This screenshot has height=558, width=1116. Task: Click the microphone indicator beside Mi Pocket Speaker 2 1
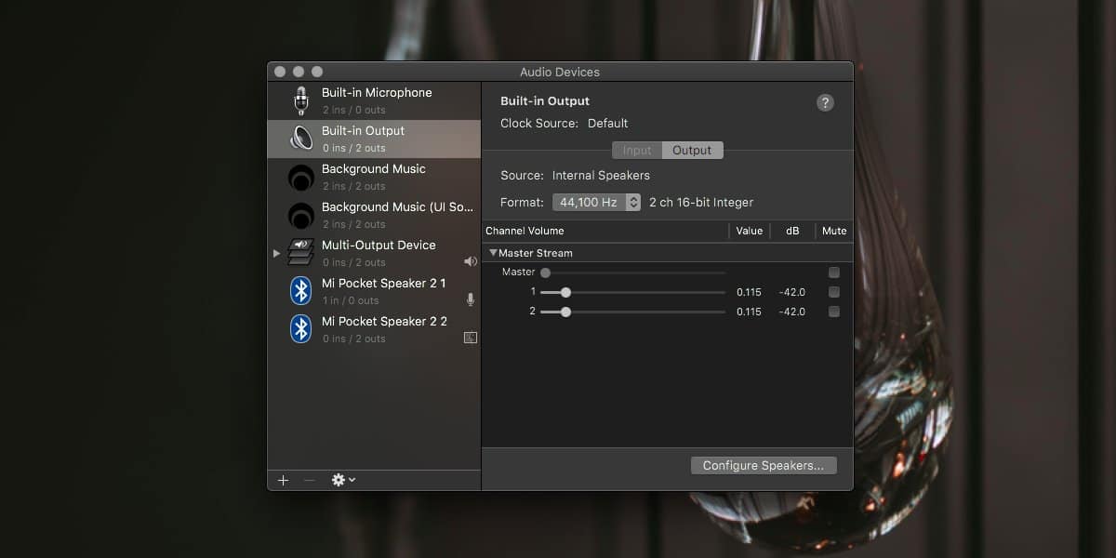471,299
